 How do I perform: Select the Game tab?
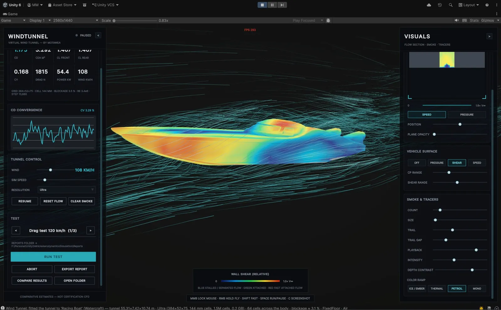[x=10, y=14]
